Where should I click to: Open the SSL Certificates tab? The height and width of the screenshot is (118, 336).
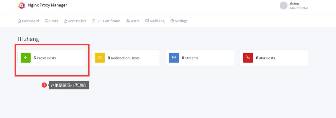(x=106, y=21)
